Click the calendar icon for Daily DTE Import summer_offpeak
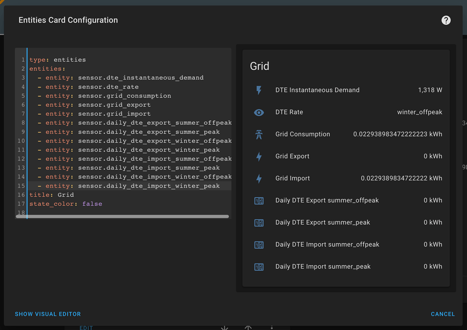 click(259, 245)
